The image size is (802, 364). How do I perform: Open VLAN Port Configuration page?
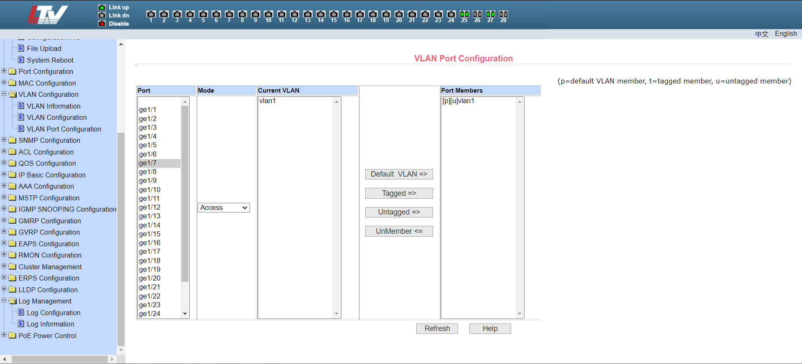(64, 129)
